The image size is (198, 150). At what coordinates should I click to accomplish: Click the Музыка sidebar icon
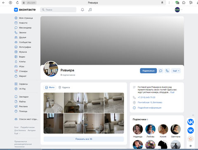click(16, 52)
